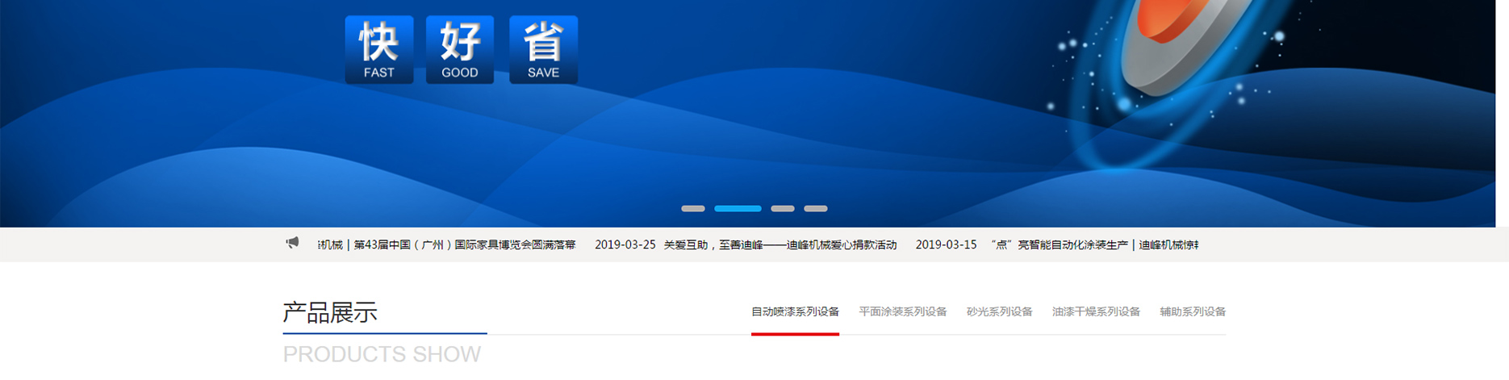Jump to the third banner slide indicator
Screen dimensions: 1509x380
click(x=782, y=209)
